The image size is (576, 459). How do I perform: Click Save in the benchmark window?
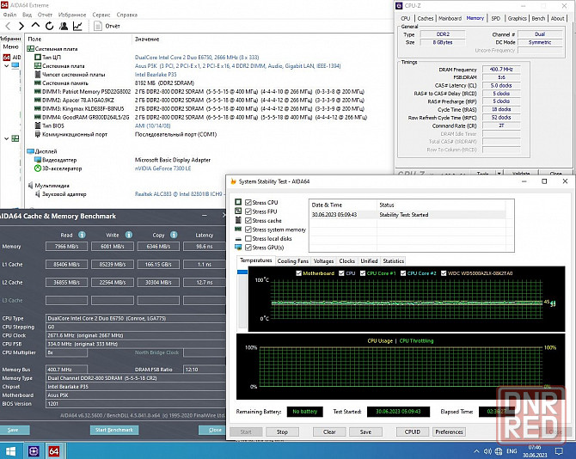coord(13,430)
